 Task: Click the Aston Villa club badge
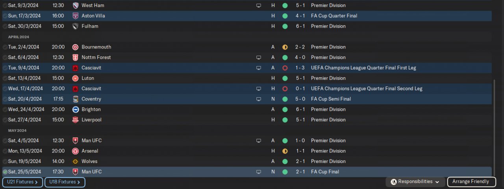click(x=76, y=16)
